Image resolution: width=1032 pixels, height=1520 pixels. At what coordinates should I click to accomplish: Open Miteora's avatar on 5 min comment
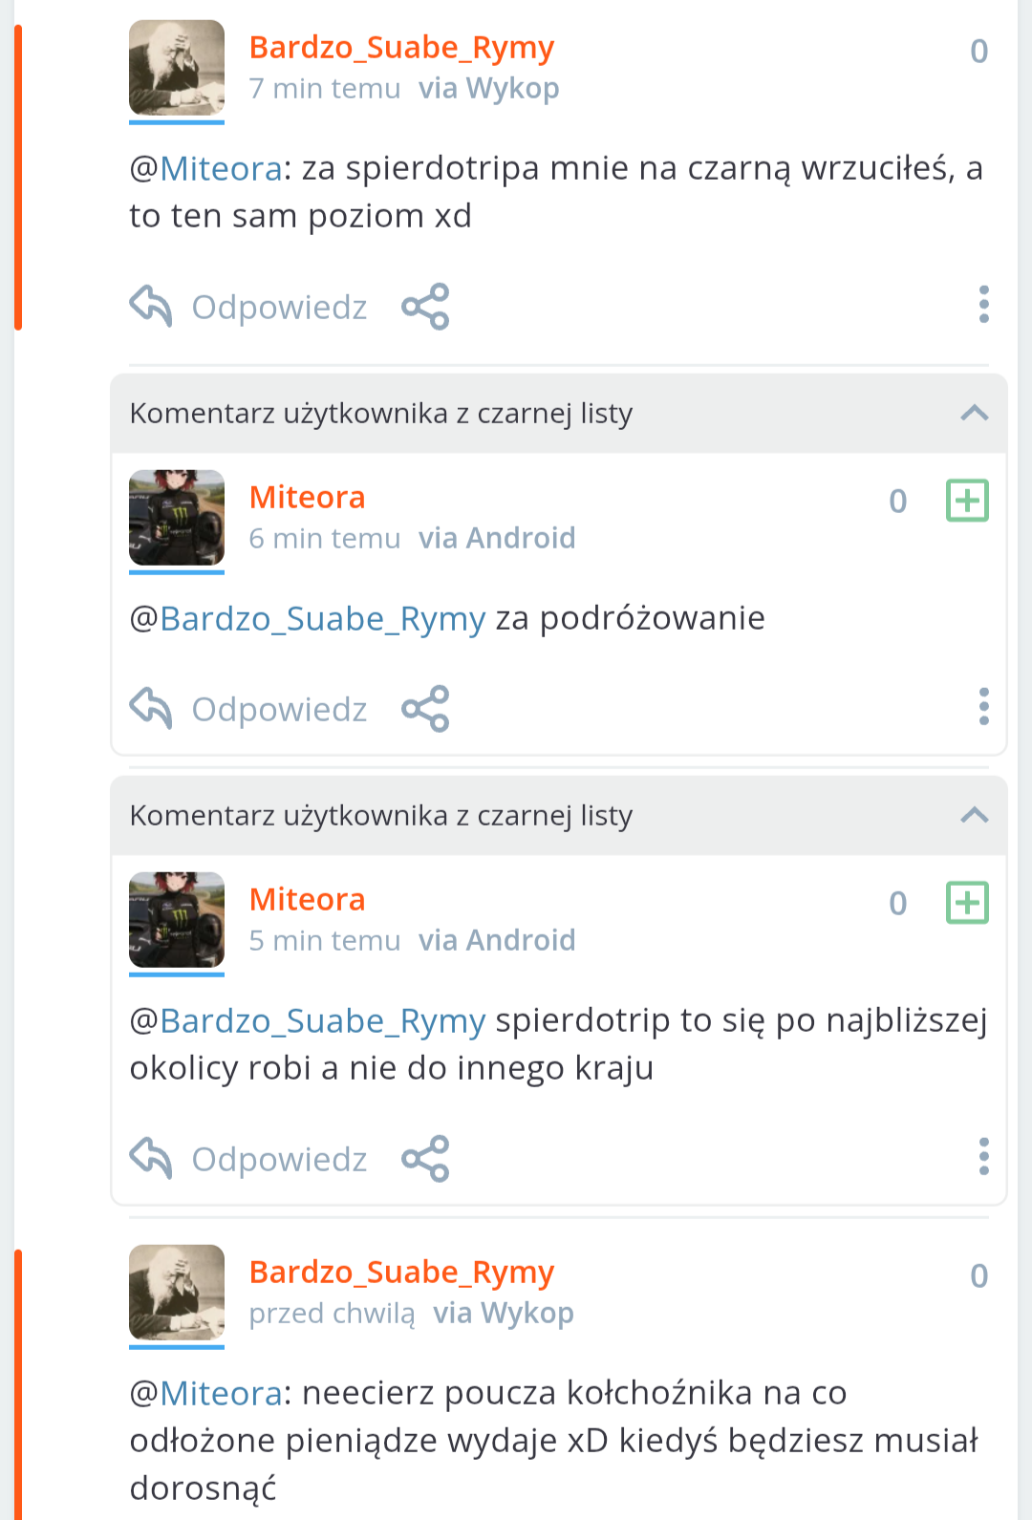177,920
